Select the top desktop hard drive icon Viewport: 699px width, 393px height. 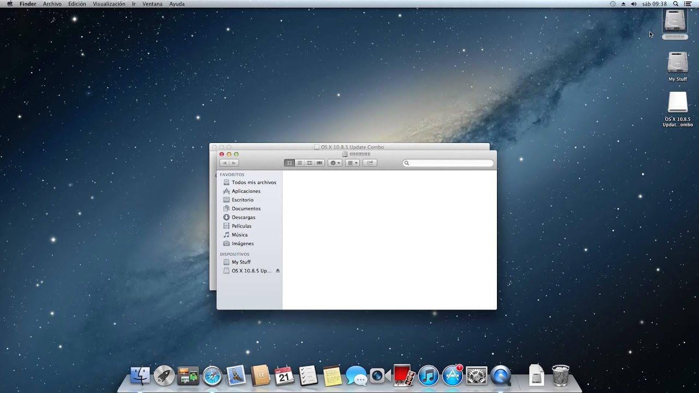tap(675, 22)
